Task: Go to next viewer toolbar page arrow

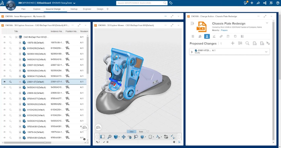Action: (179, 137)
